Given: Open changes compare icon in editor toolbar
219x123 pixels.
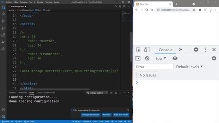Looking at the screenshot, I should [x=120, y=6].
